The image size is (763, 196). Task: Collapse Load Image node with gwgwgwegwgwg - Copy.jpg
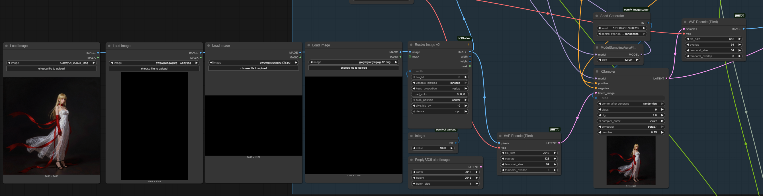[x=109, y=46]
